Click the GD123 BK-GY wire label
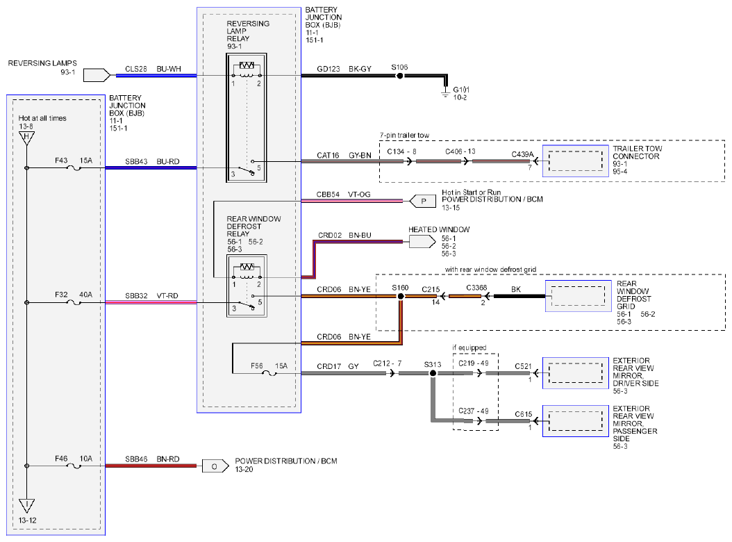The image size is (732, 542). pos(344,69)
